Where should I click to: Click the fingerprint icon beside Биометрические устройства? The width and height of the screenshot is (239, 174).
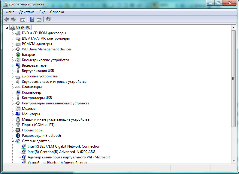[x=18, y=60]
